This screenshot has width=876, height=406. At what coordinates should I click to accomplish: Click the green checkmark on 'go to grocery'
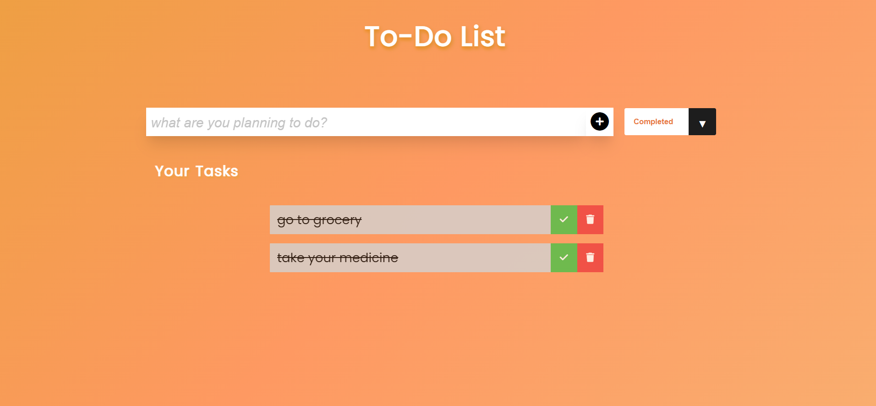tap(564, 219)
